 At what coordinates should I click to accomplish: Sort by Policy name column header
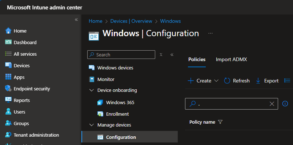point(202,122)
